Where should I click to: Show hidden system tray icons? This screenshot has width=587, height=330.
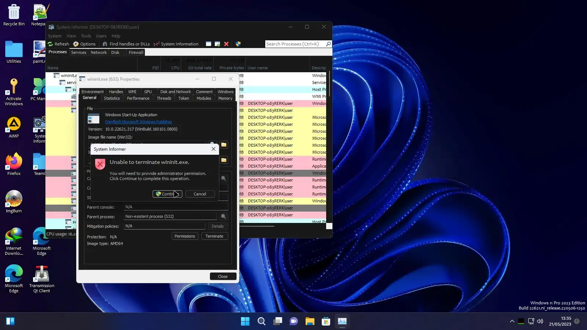click(x=512, y=321)
